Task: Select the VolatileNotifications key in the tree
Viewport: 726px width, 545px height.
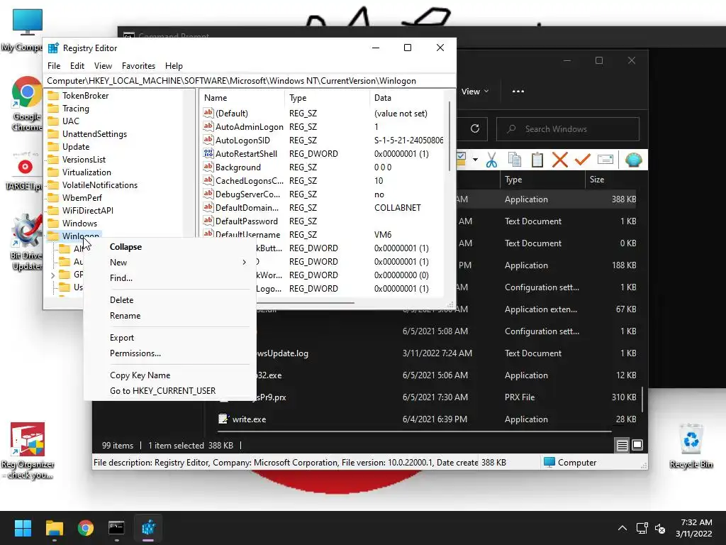Action: pyautogui.click(x=100, y=185)
